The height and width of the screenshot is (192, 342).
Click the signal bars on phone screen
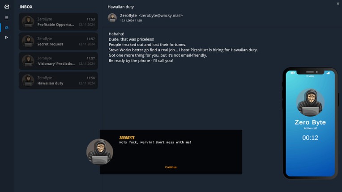tap(328, 73)
